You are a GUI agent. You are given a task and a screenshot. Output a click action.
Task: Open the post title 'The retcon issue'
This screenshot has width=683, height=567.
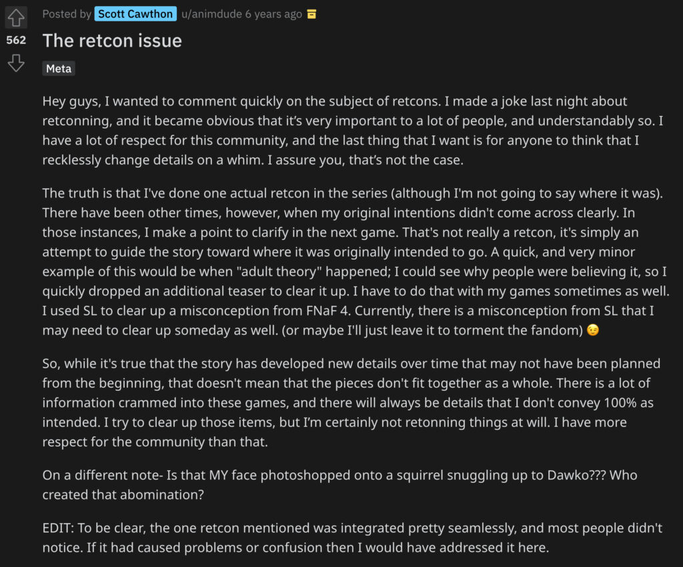tap(112, 41)
